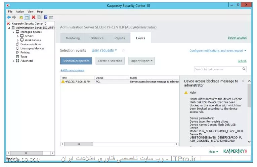The height and width of the screenshot is (167, 257).
Task: Select the Events tab
Action: [x=140, y=38]
